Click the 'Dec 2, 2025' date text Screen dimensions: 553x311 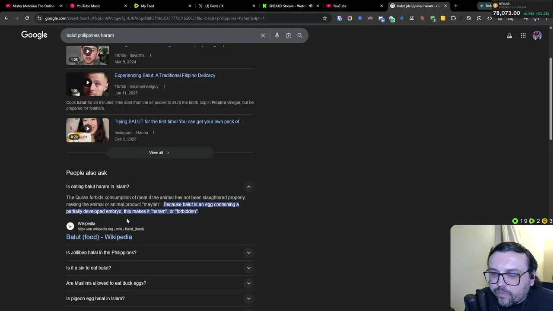point(125,139)
